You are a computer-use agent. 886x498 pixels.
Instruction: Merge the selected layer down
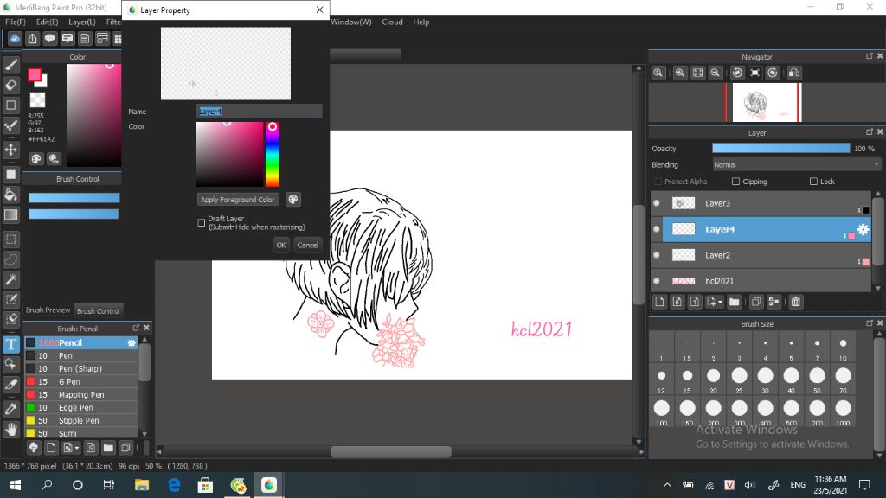tap(774, 302)
